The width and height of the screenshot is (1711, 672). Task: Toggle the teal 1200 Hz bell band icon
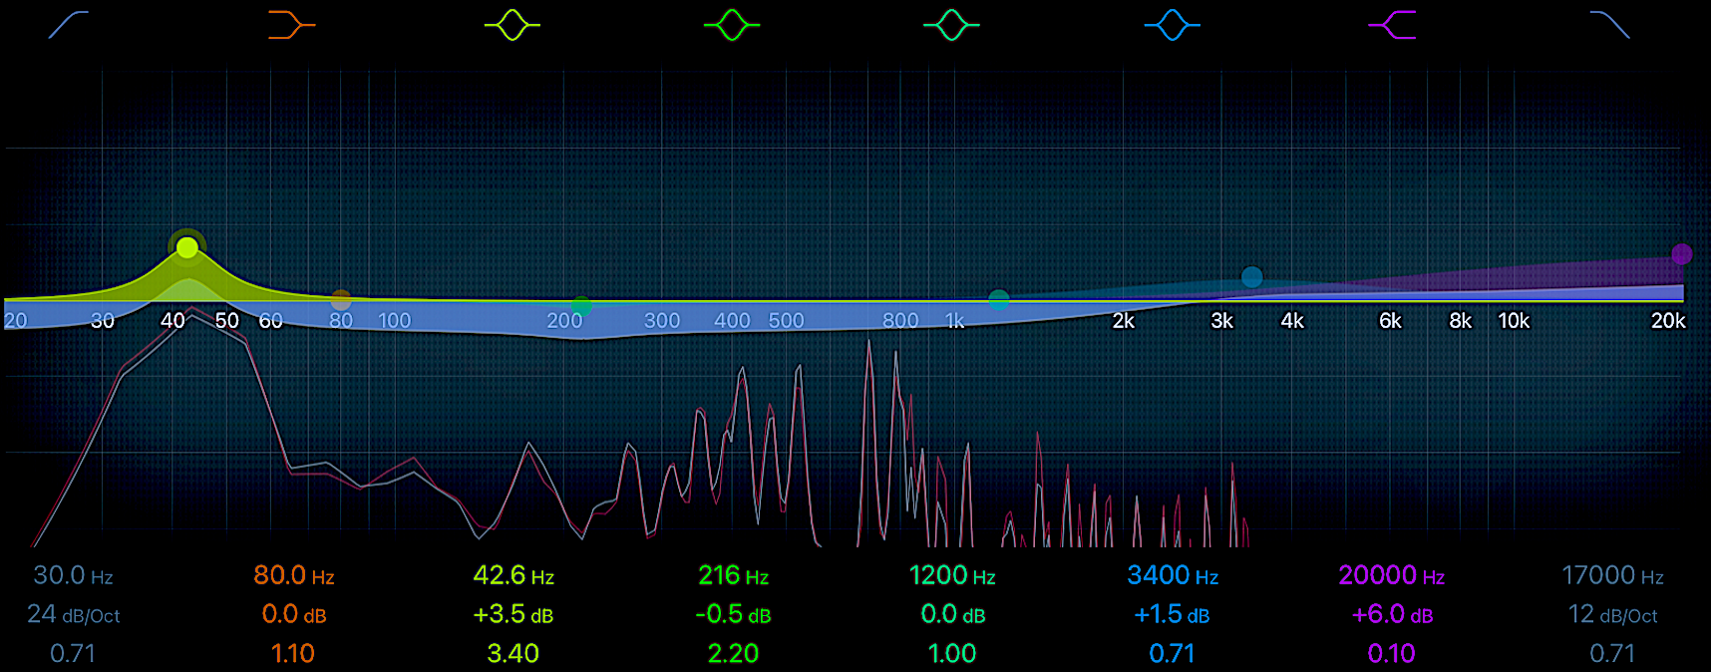951,25
